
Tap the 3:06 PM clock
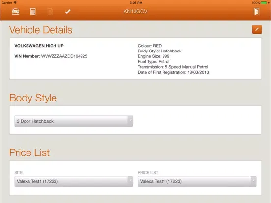click(x=136, y=3)
